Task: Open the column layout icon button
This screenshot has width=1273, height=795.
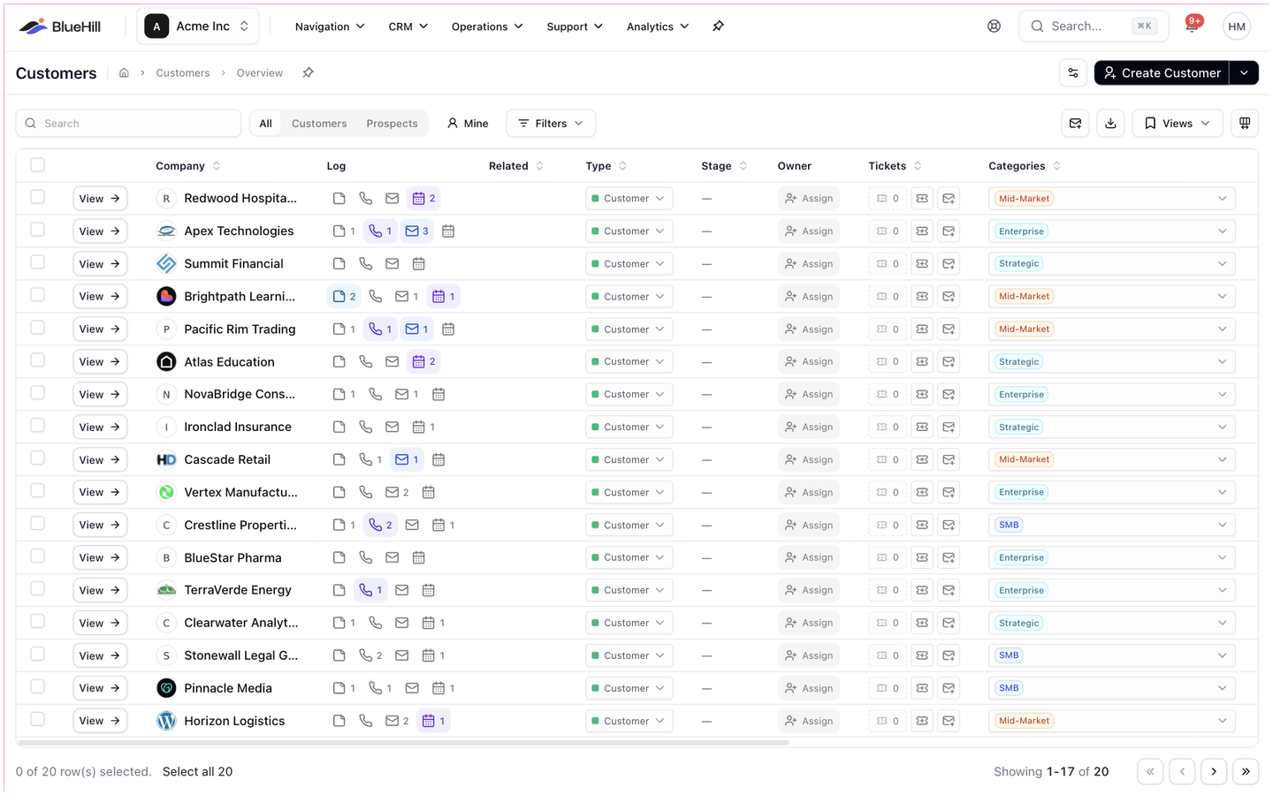Action: (x=1245, y=124)
